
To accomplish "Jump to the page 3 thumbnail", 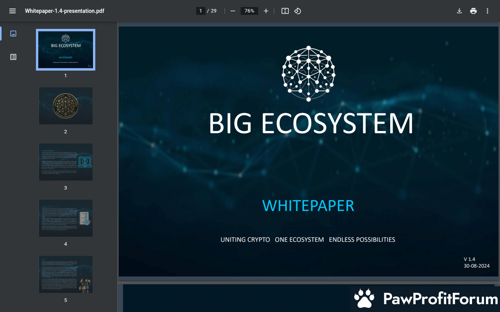I will coord(66,162).
